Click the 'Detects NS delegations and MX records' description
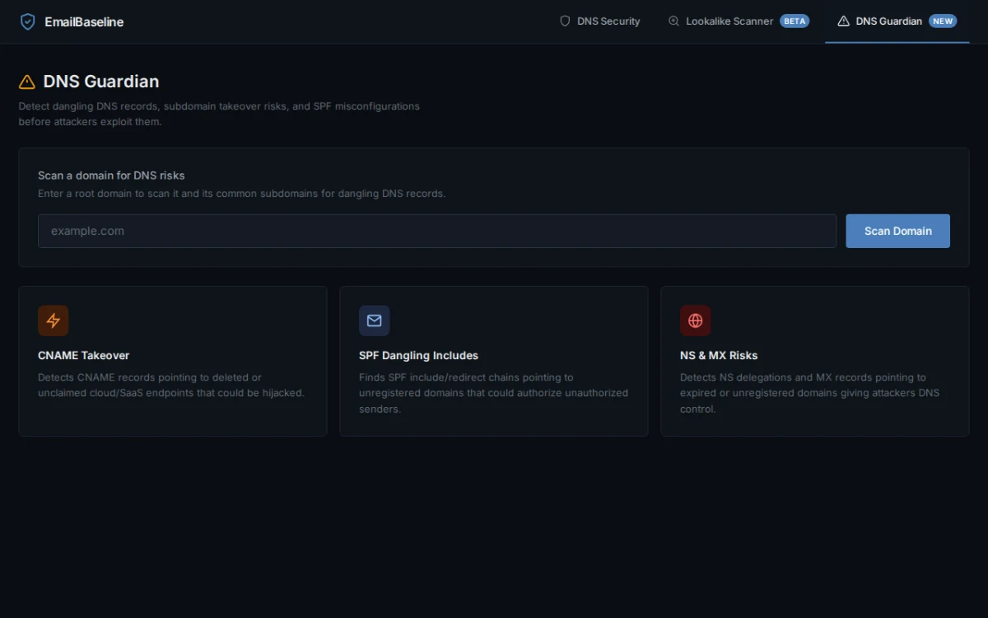The height and width of the screenshot is (618, 988). 809,393
